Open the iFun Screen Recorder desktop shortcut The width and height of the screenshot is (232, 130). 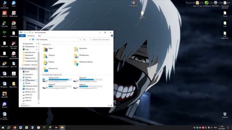14,45
